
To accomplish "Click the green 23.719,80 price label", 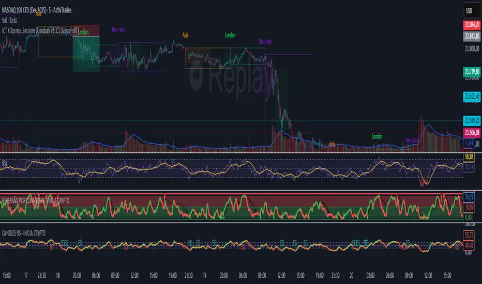I will point(472,72).
